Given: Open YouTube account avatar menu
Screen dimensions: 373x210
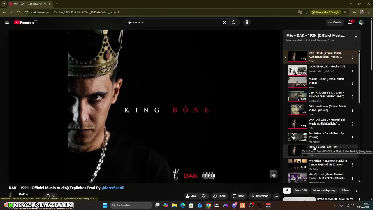Looking at the screenshot, I should click(x=361, y=22).
